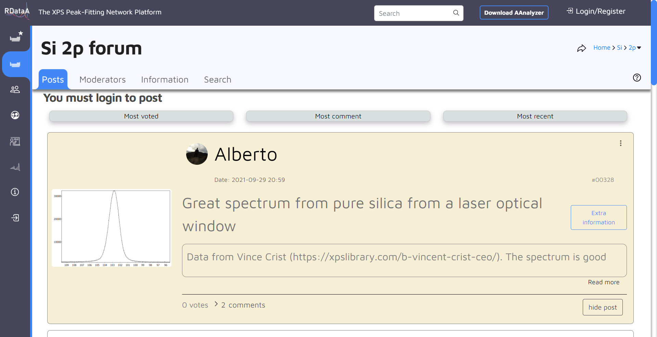Click the search magnifier icon
This screenshot has width=657, height=337.
click(x=456, y=13)
